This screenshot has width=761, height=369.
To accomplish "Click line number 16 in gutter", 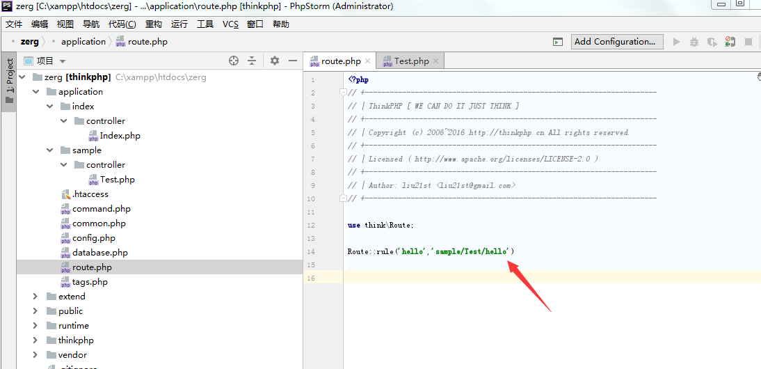I will 311,278.
